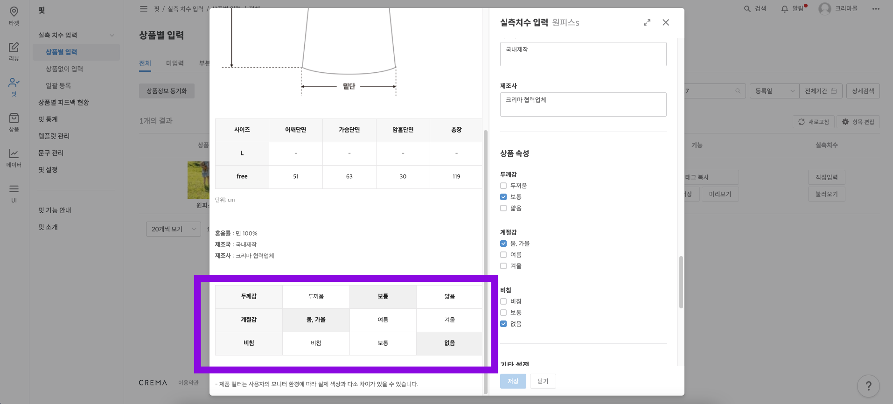Image resolution: width=893 pixels, height=404 pixels.
Task: Open 항목 편집 gear button
Action: [x=858, y=122]
